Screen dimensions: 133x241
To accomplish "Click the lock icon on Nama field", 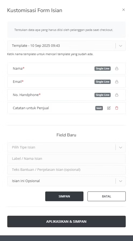I will pyautogui.click(x=117, y=69).
